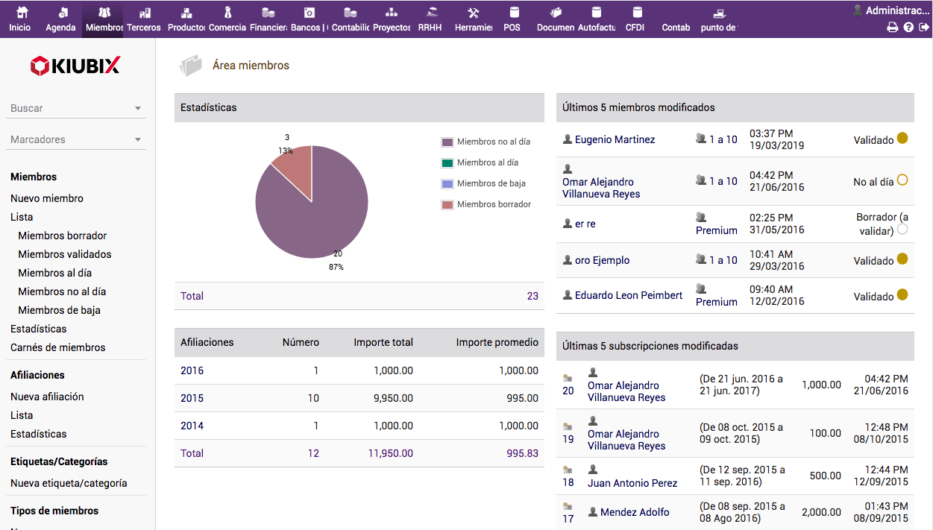The height and width of the screenshot is (530, 933).
Task: Open the Administrator user menu
Action: pos(891,10)
